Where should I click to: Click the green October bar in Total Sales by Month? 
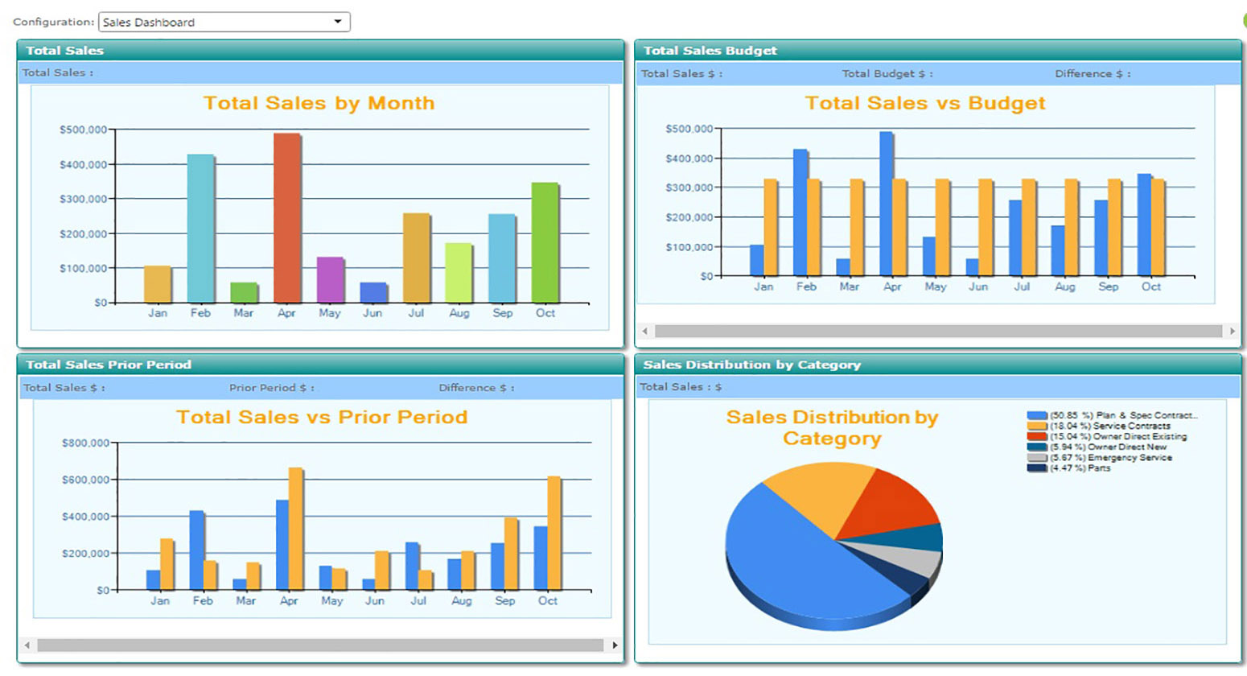(545, 241)
